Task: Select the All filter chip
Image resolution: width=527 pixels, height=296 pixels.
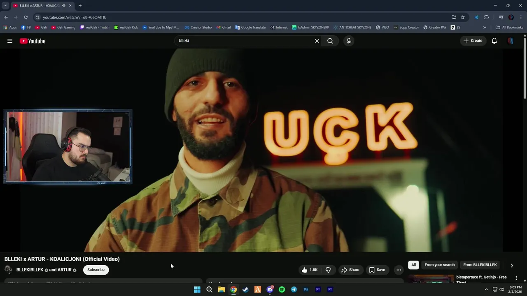Action: click(413, 265)
